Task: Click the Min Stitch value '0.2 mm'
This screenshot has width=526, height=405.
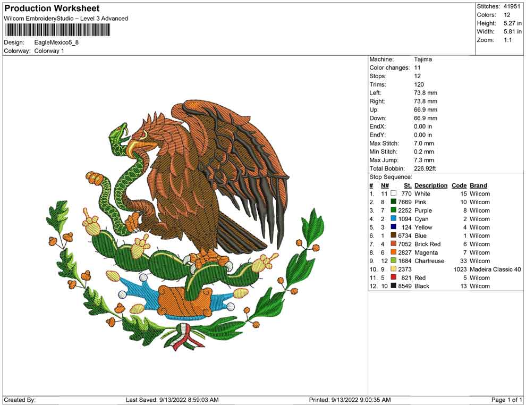Action: point(423,151)
